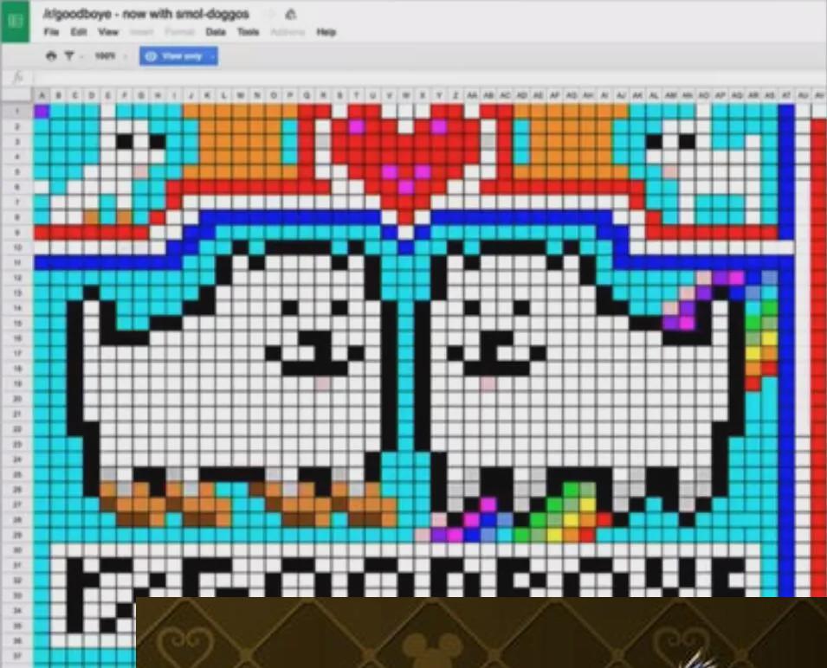The height and width of the screenshot is (668, 827).
Task: Open the greyed-out Format menu
Action: click(179, 32)
